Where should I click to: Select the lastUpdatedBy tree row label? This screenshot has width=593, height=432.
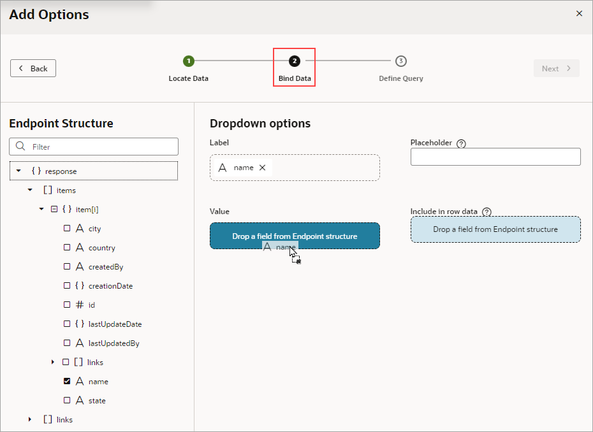114,343
